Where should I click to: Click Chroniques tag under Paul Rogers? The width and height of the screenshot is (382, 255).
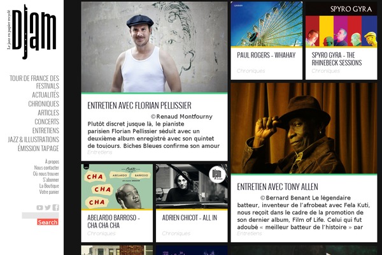point(251,71)
